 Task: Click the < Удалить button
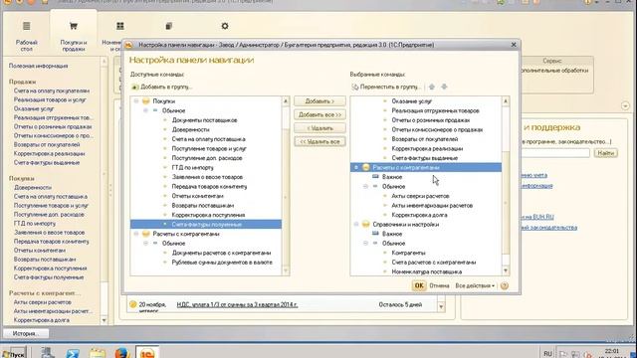coord(319,128)
